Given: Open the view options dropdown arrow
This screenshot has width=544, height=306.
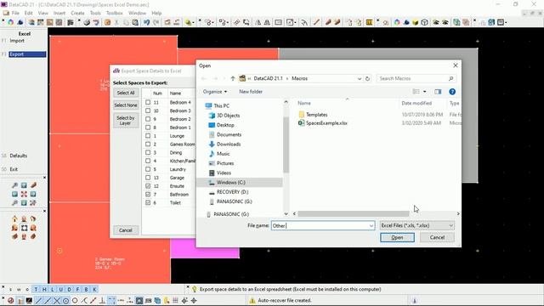Looking at the screenshot, I should [425, 92].
